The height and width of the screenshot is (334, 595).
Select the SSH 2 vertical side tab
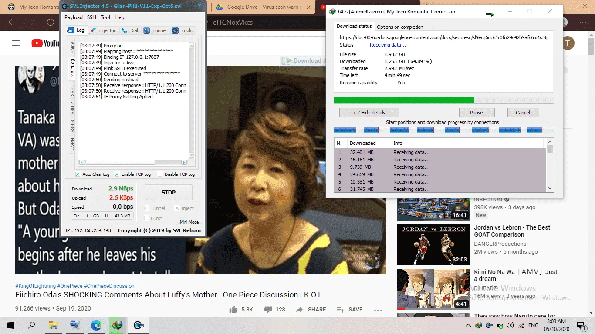(x=72, y=108)
